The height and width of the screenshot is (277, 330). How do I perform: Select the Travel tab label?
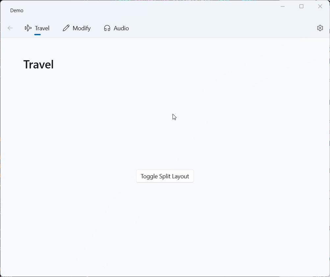(42, 28)
